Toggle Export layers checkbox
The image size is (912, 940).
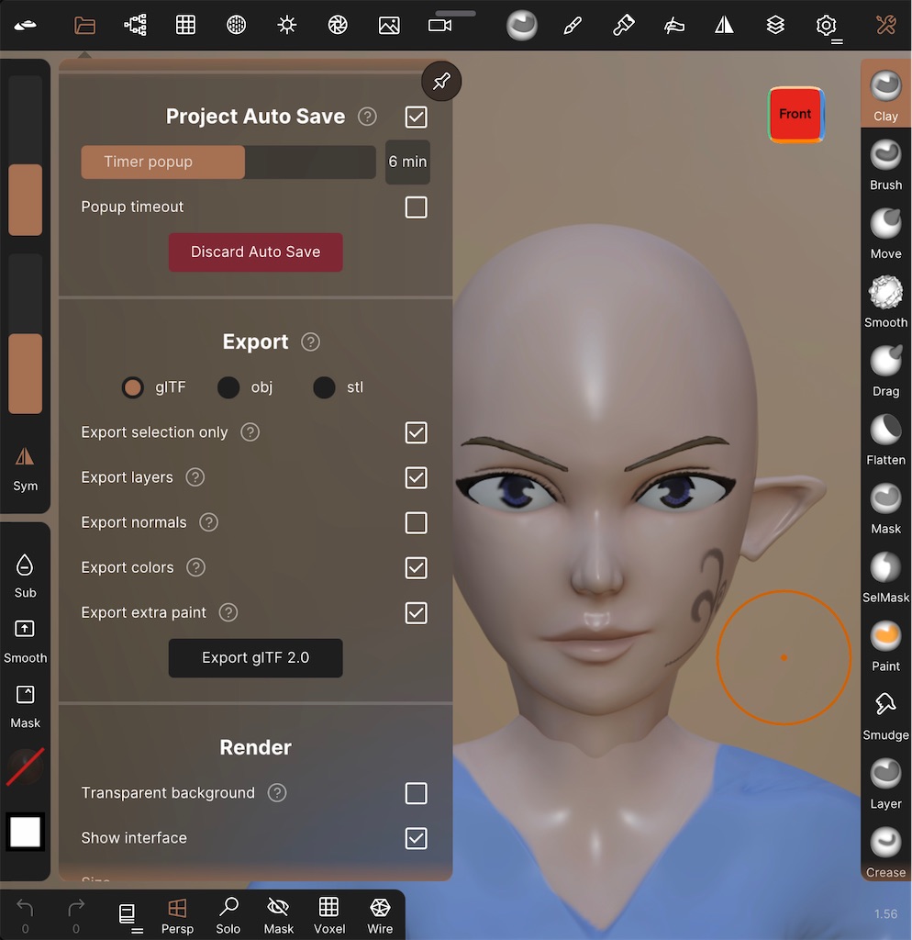[x=416, y=477]
